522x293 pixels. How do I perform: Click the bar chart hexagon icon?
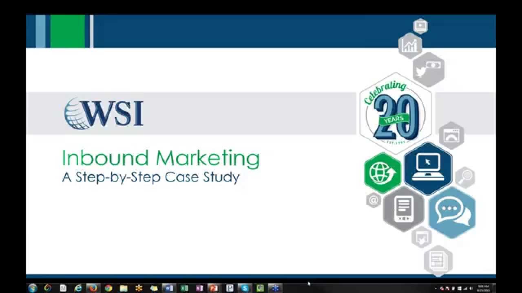(409, 46)
